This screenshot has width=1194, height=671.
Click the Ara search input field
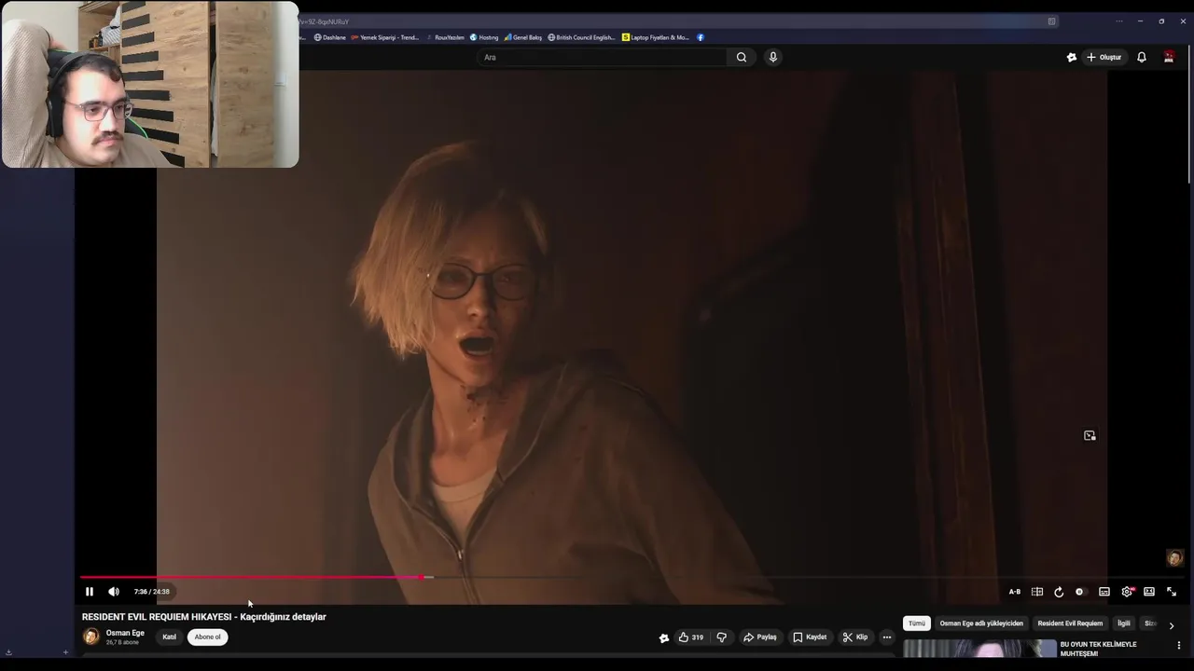point(602,58)
